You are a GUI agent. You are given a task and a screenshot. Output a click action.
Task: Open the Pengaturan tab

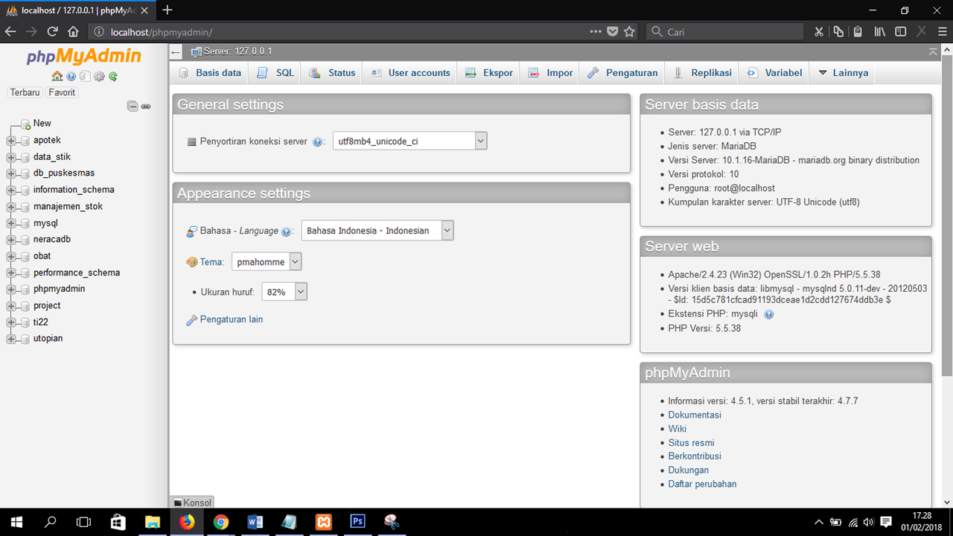click(x=622, y=73)
